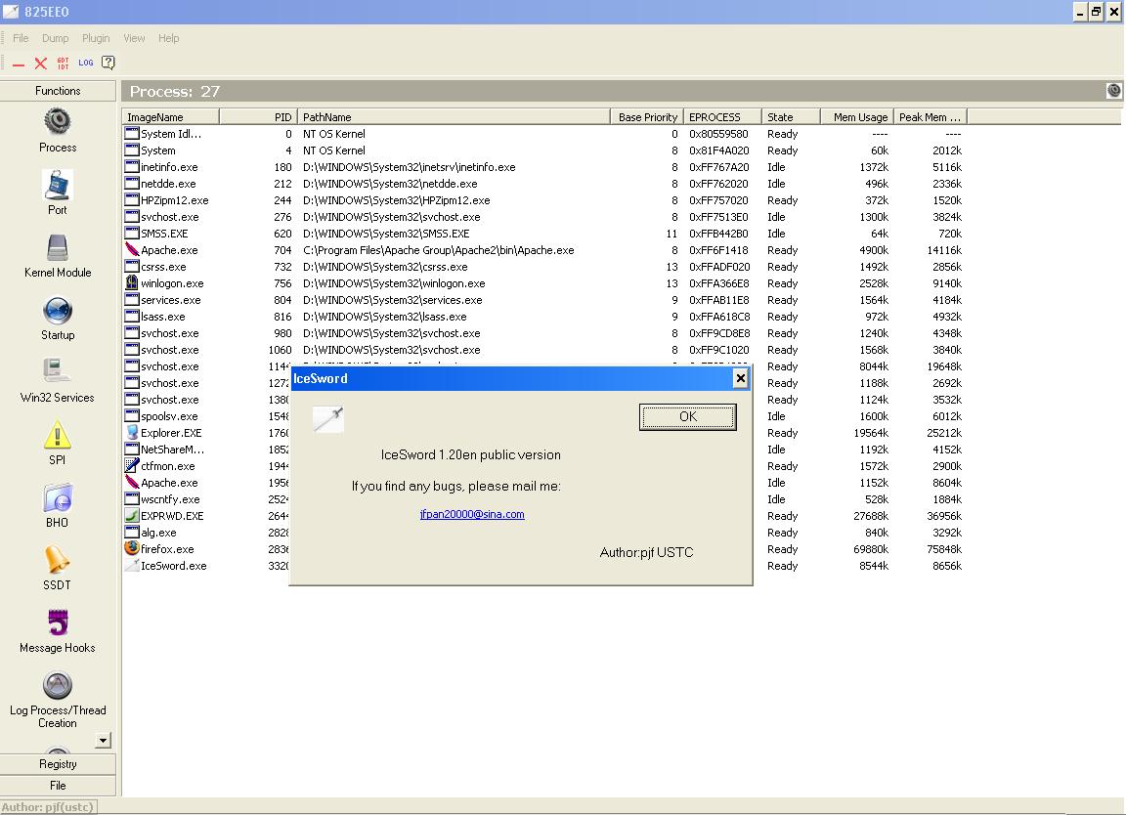Screen dimensions: 1126x815
Task: Open the Dump menu
Action: 56,38
